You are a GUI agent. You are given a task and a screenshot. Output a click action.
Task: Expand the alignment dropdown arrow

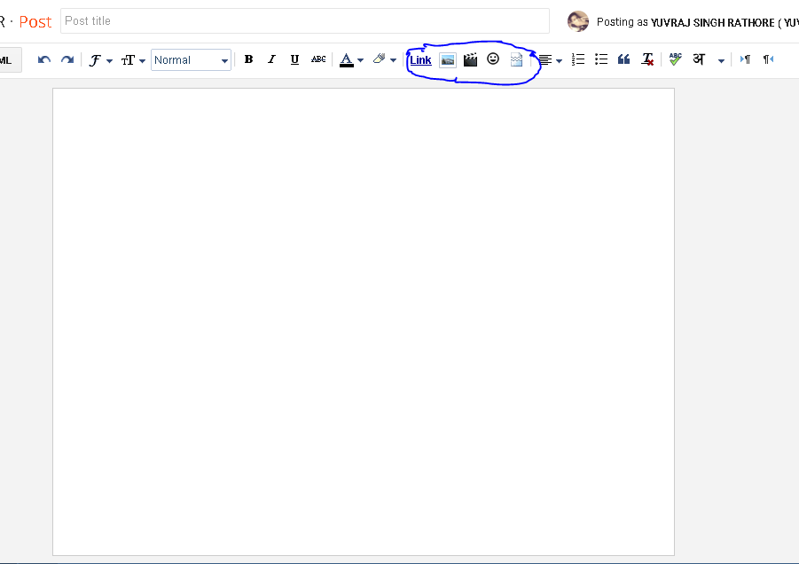[559, 61]
